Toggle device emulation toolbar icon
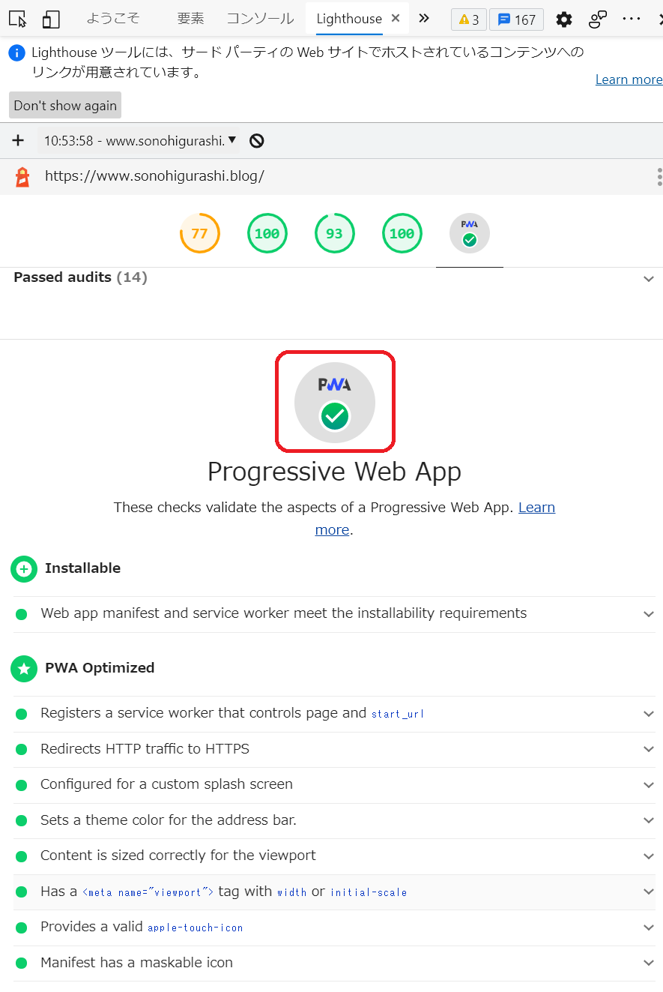Screen dimensions: 663x992 [x=50, y=19]
